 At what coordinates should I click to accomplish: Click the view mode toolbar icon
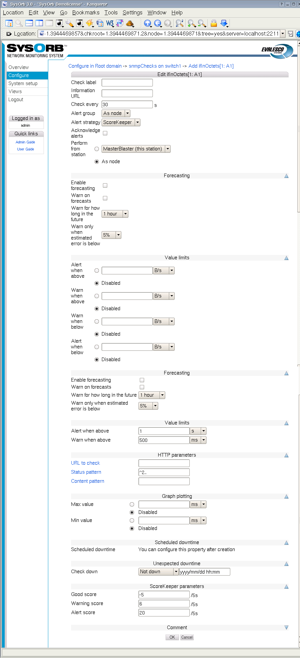point(9,23)
